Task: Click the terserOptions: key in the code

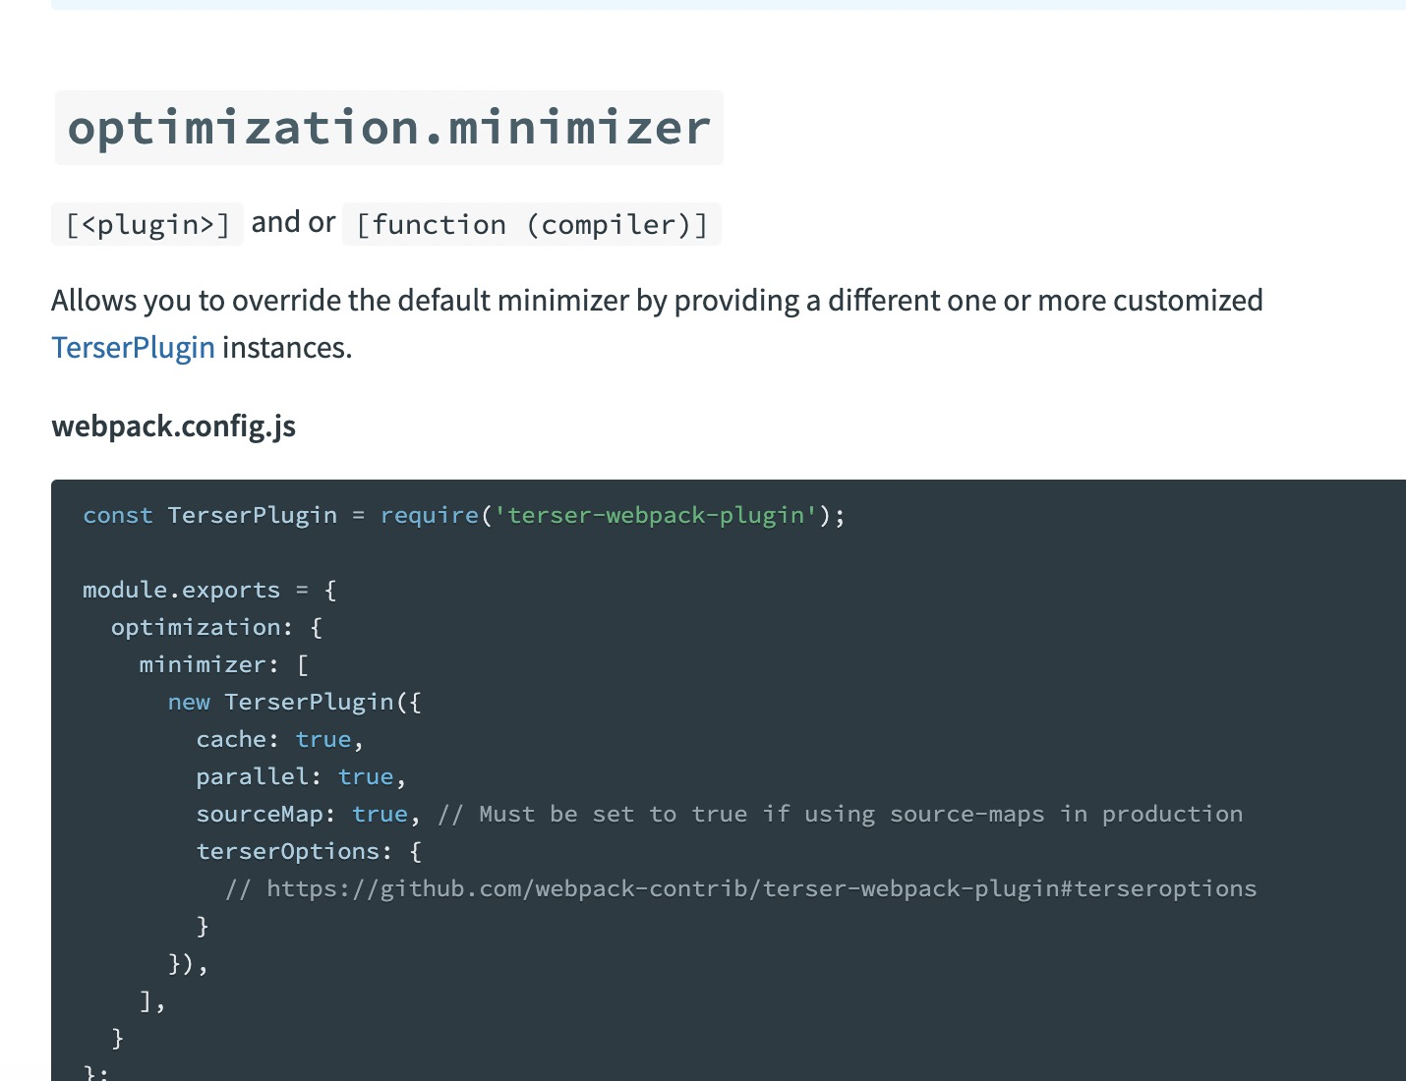Action: 293,852
